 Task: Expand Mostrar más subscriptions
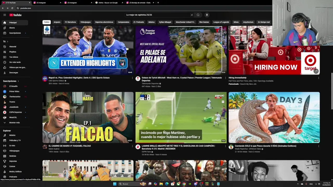tap(14, 123)
